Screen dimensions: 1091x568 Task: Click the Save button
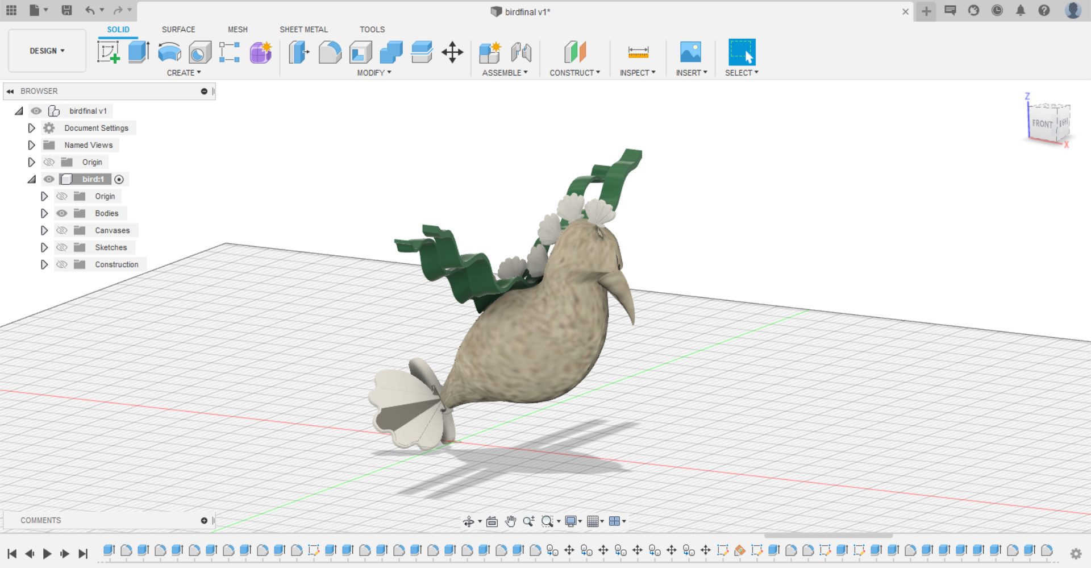[66, 10]
